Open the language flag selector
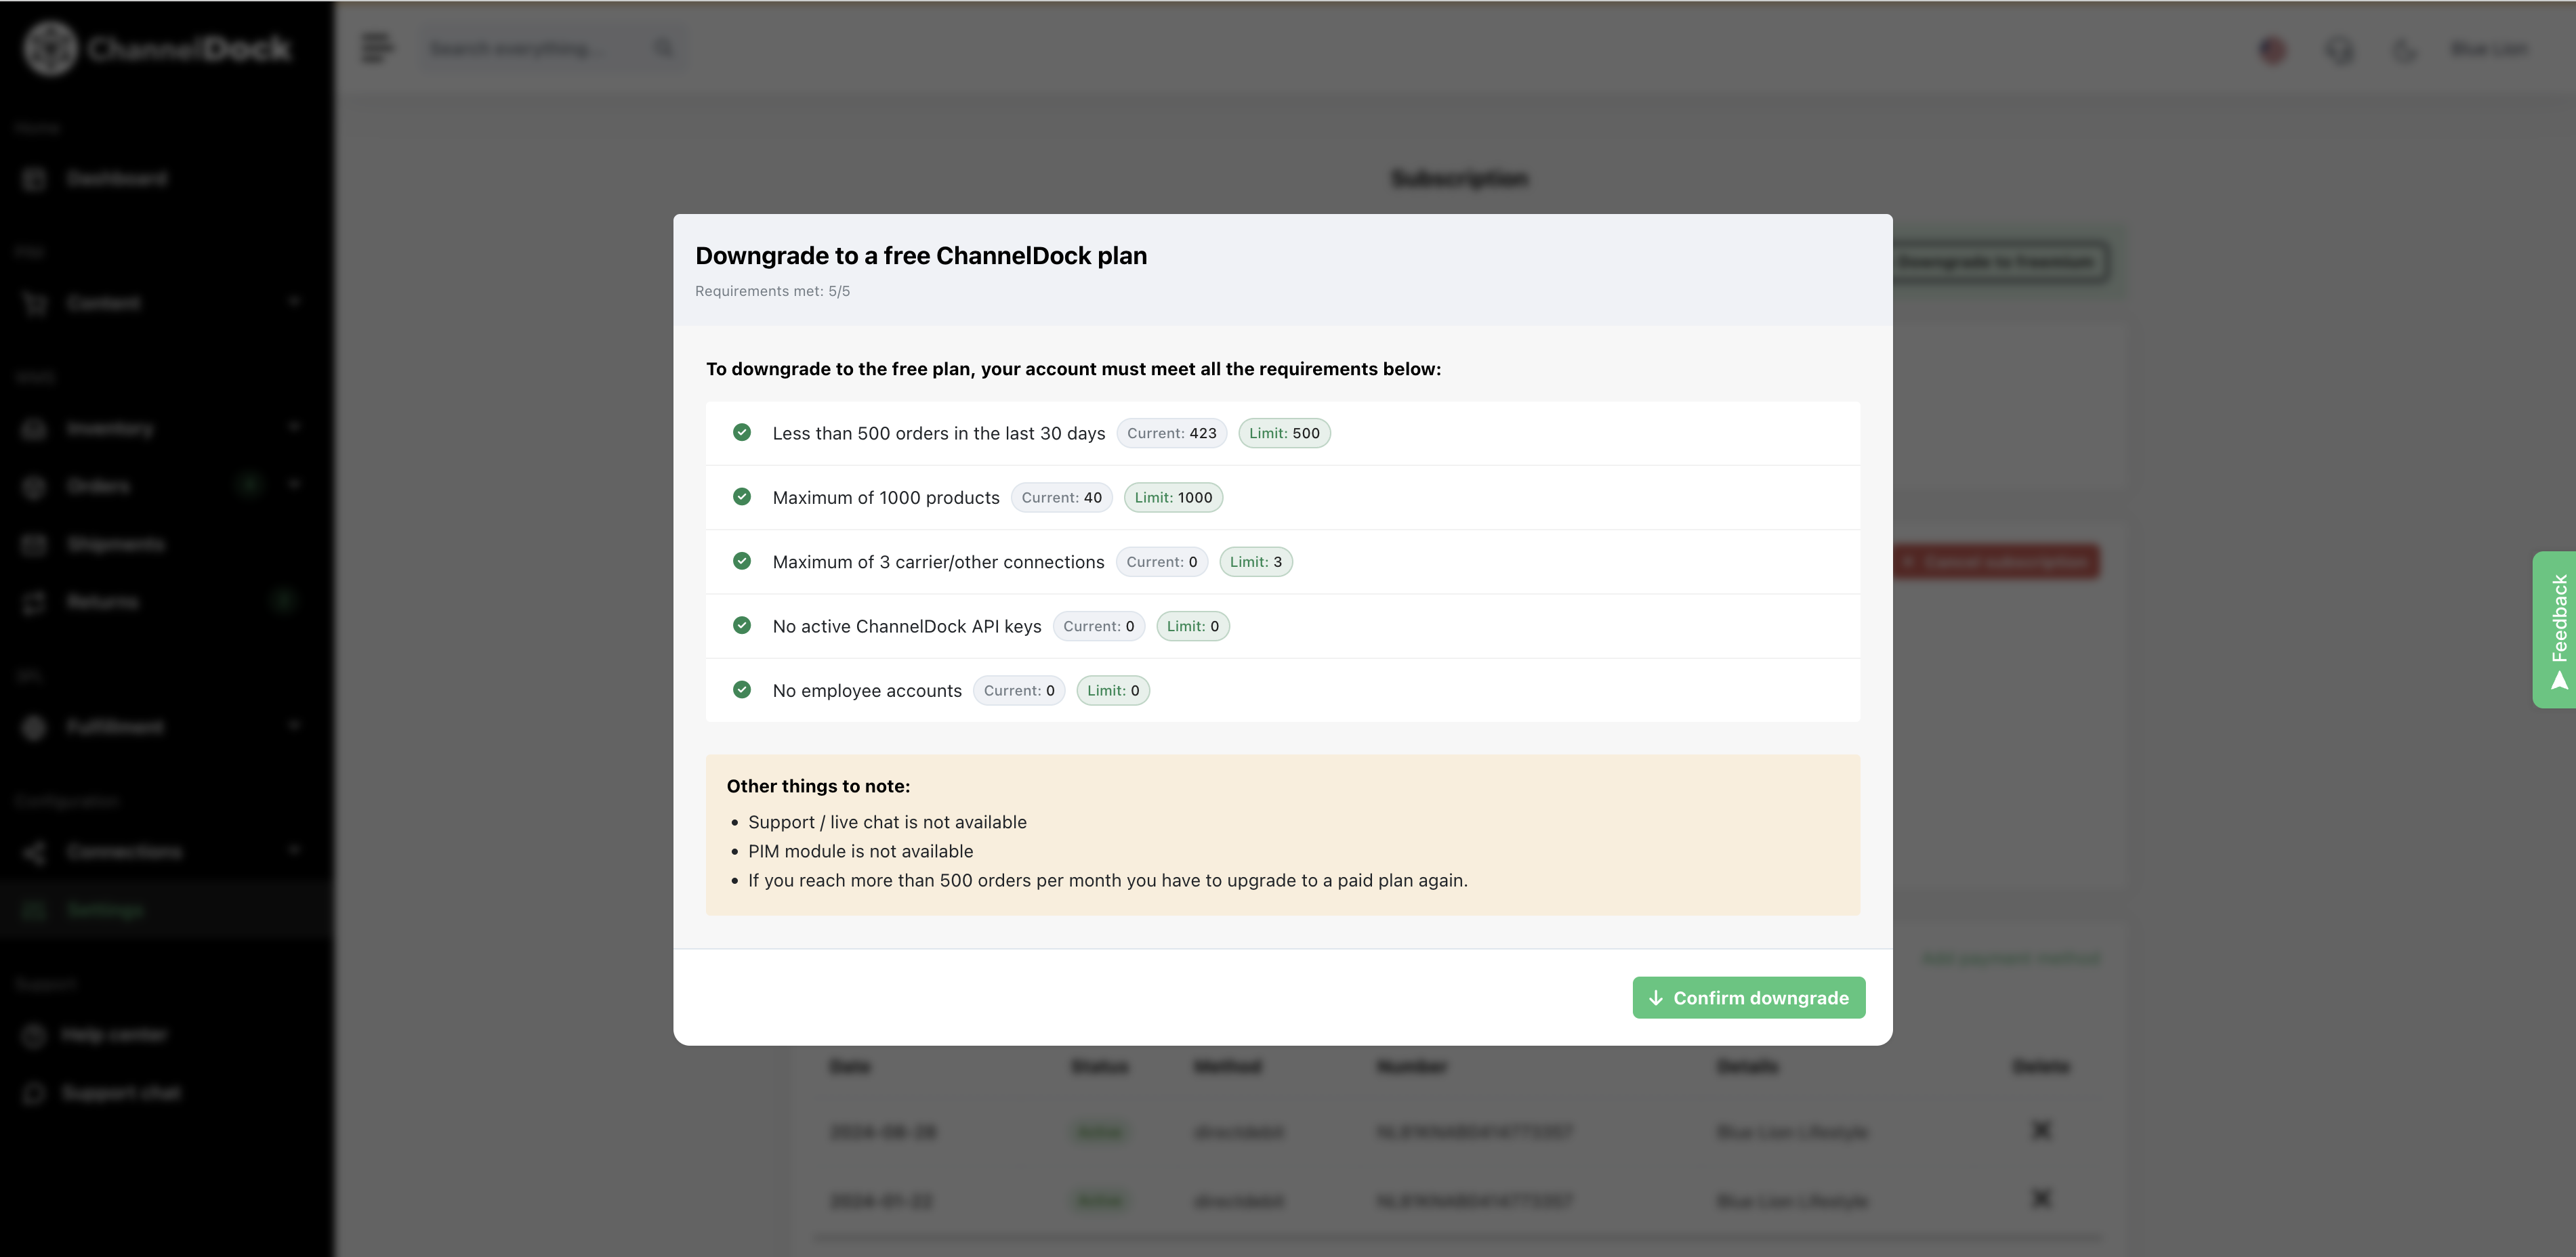Screen dimensions: 2576x1257 point(2272,49)
